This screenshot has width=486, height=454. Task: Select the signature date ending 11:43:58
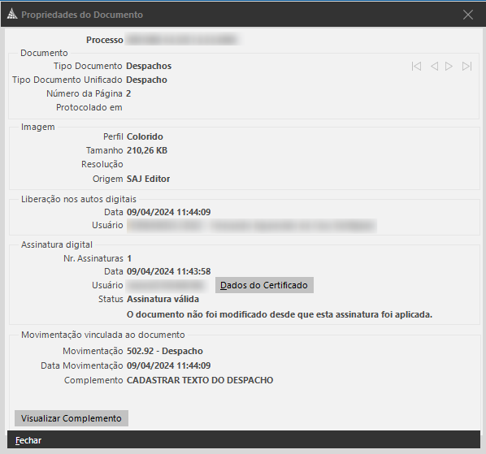point(168,271)
